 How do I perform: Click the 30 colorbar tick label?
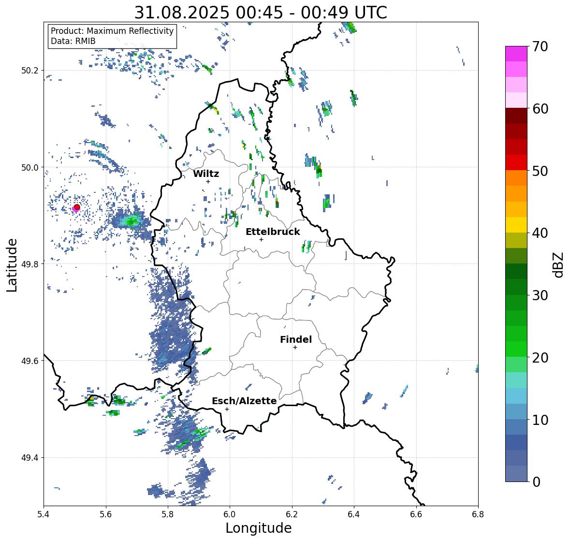540,295
